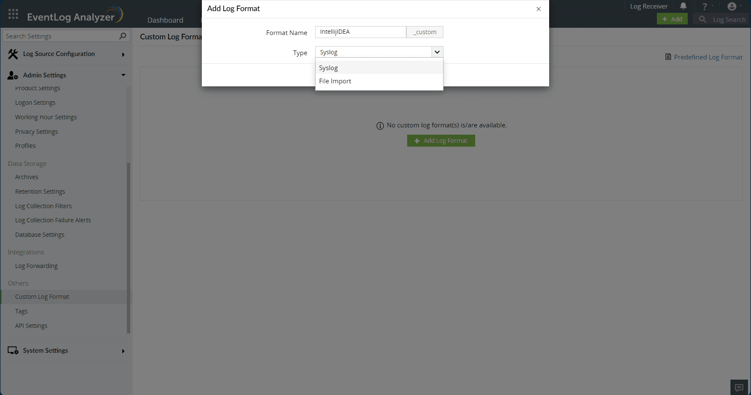Click the sidebar vertical scrollbar
Image resolution: width=751 pixels, height=395 pixels.
(128, 248)
